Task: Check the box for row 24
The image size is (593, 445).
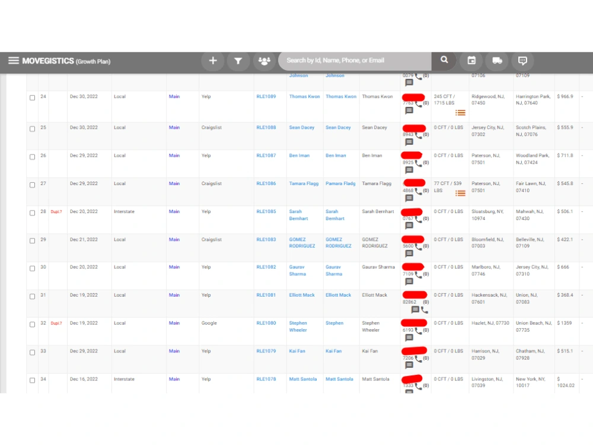Action: click(33, 98)
